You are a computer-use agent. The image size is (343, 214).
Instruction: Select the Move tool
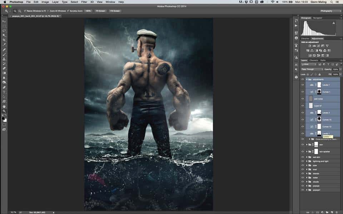click(x=4, y=21)
